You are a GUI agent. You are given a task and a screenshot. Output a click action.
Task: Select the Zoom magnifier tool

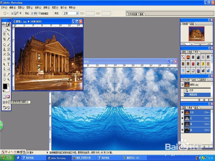pos(8,79)
